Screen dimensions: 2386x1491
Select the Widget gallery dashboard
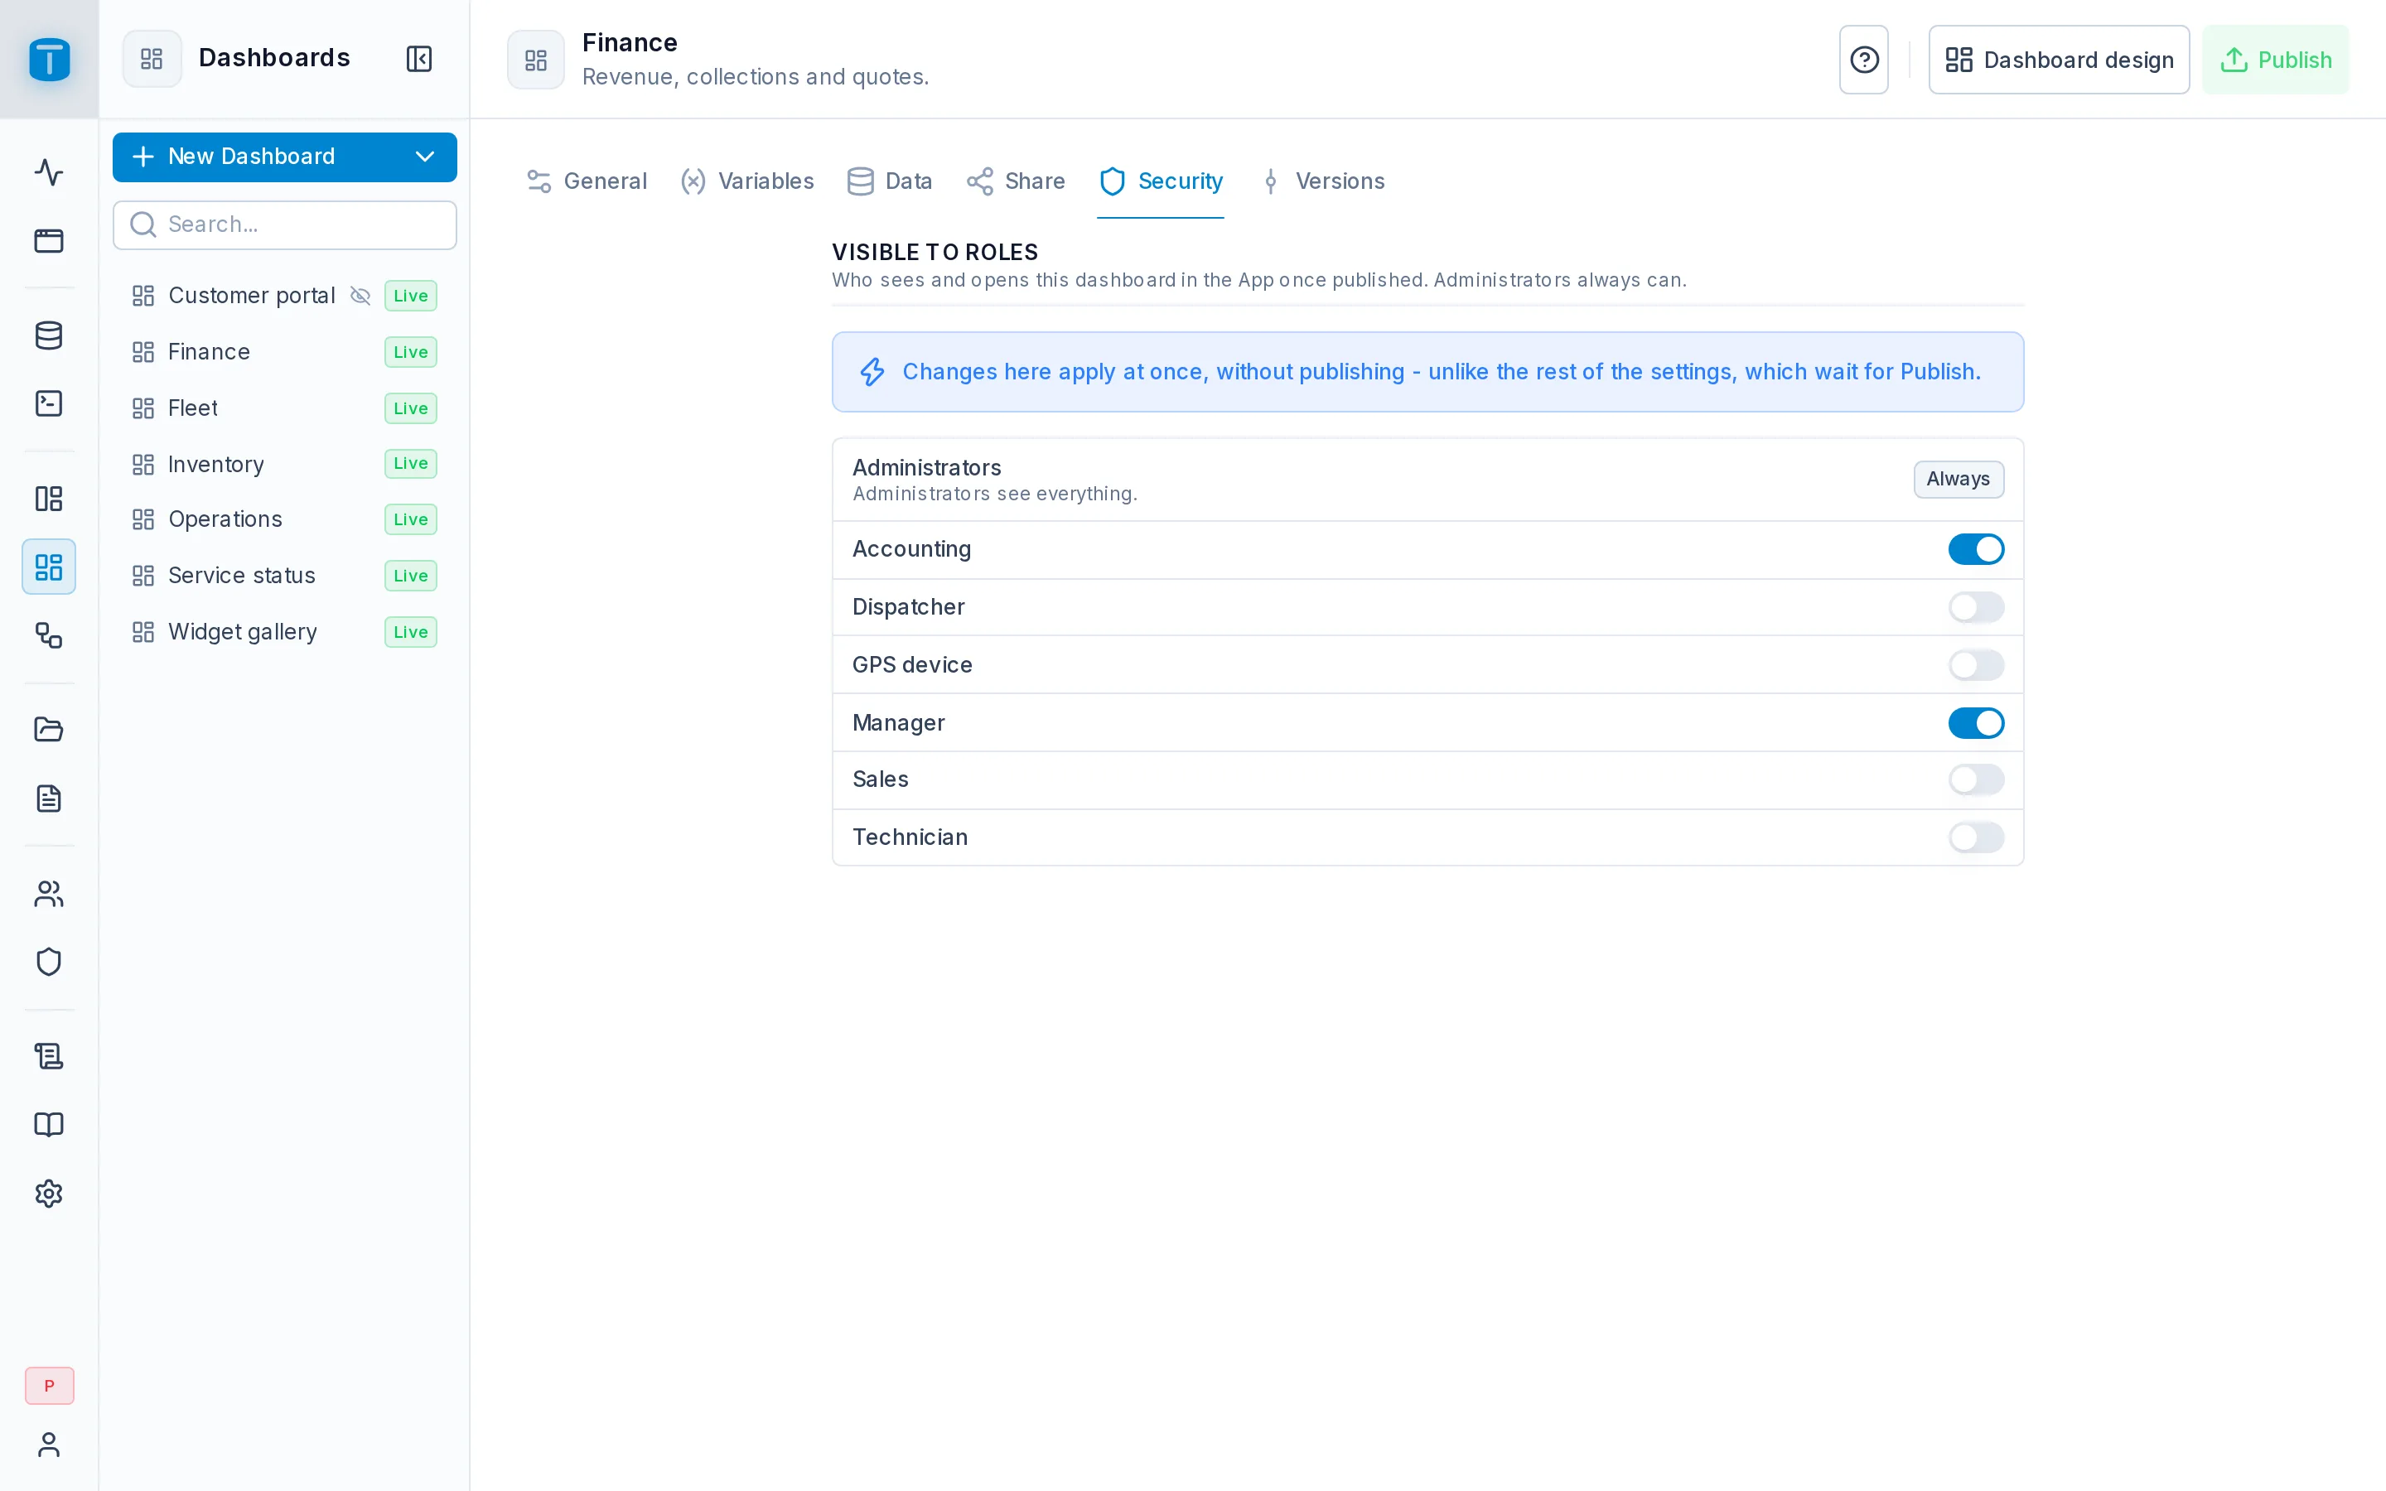click(285, 632)
